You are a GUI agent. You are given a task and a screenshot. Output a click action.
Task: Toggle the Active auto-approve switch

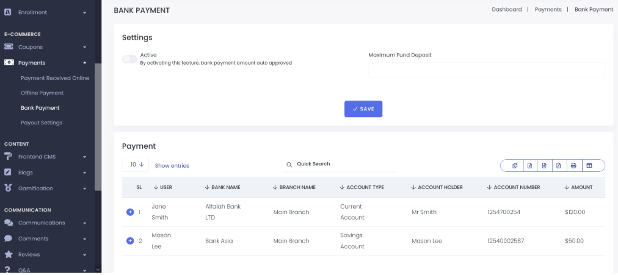pyautogui.click(x=129, y=59)
